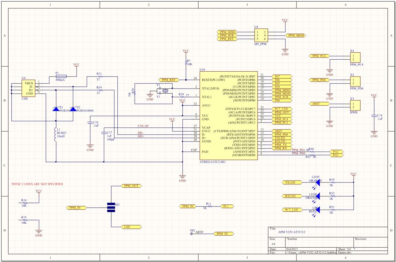Click the HWB connector X3
Viewport: 396px width, 262px height.
[x=355, y=105]
